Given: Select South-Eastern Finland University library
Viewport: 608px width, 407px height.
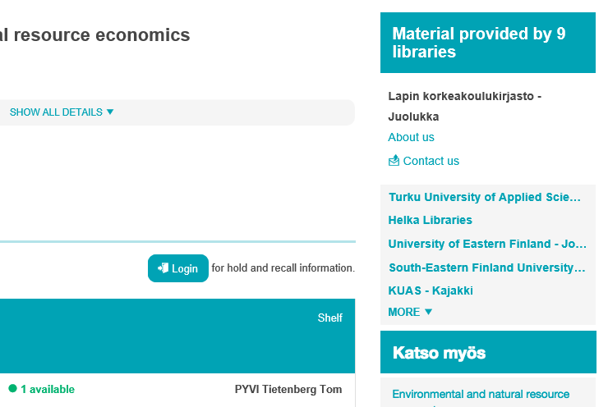Looking at the screenshot, I should click(x=486, y=268).
